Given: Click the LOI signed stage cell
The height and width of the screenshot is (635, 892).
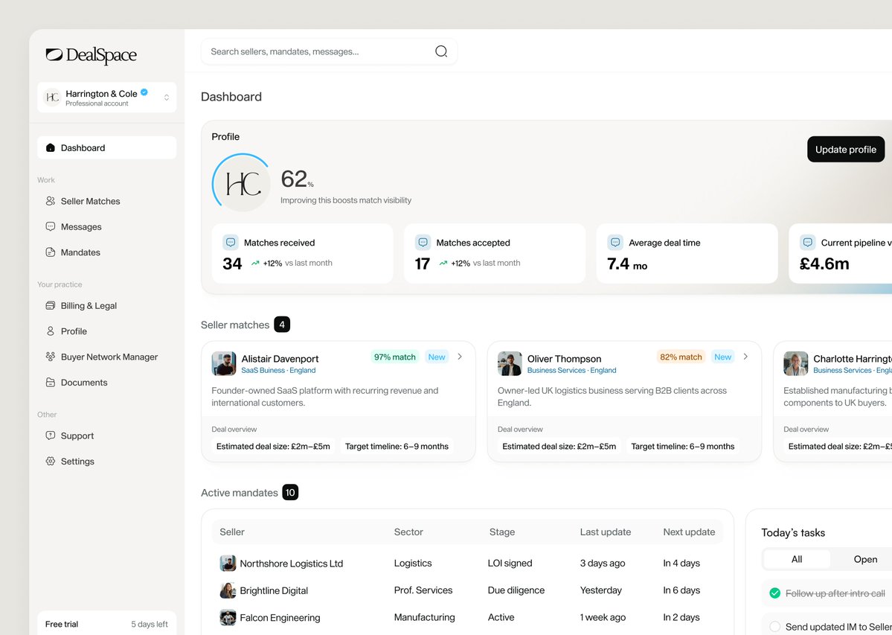Looking at the screenshot, I should click(x=510, y=564).
